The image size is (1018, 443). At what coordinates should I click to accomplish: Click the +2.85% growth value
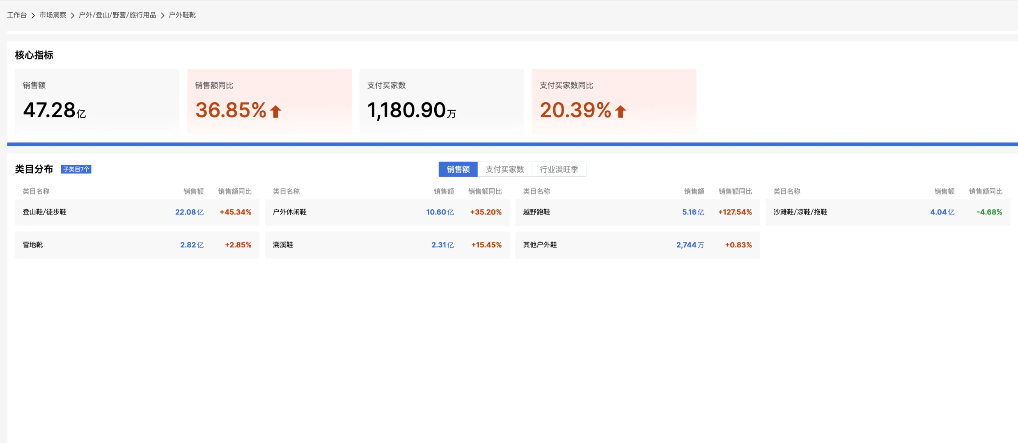coord(238,245)
